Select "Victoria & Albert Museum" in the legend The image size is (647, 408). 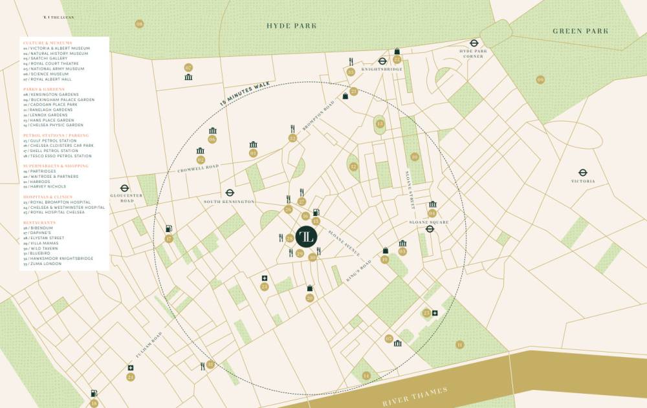(x=56, y=48)
